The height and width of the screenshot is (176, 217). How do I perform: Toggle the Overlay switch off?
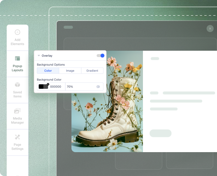pyautogui.click(x=100, y=56)
